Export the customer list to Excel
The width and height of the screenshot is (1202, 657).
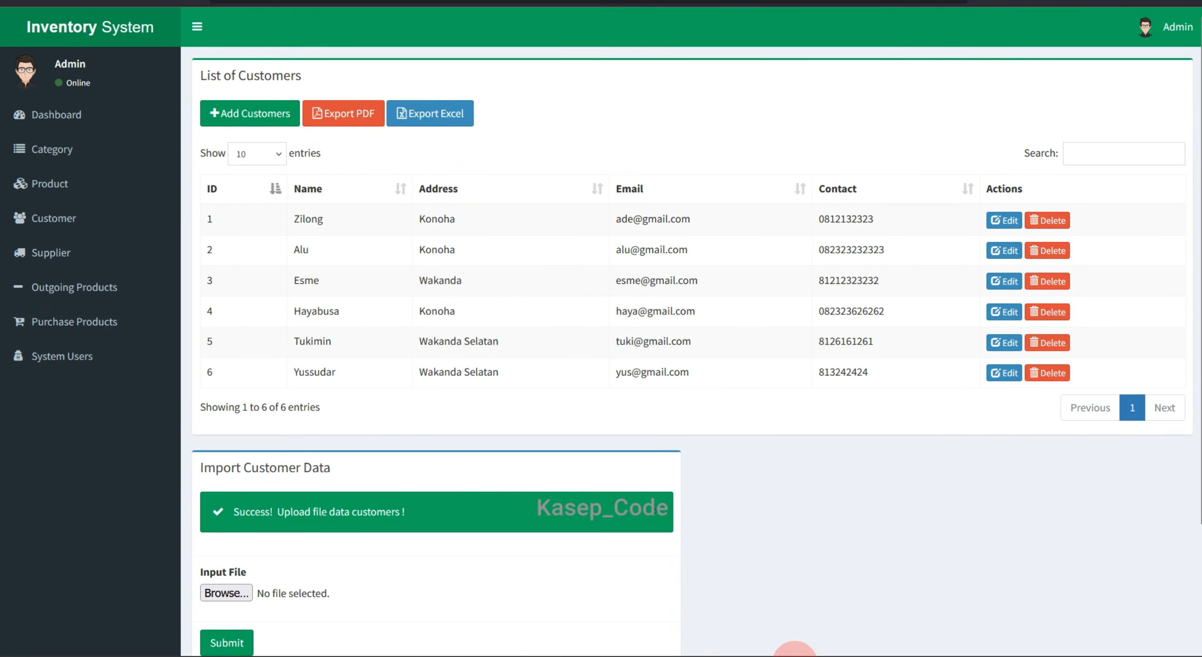[430, 113]
